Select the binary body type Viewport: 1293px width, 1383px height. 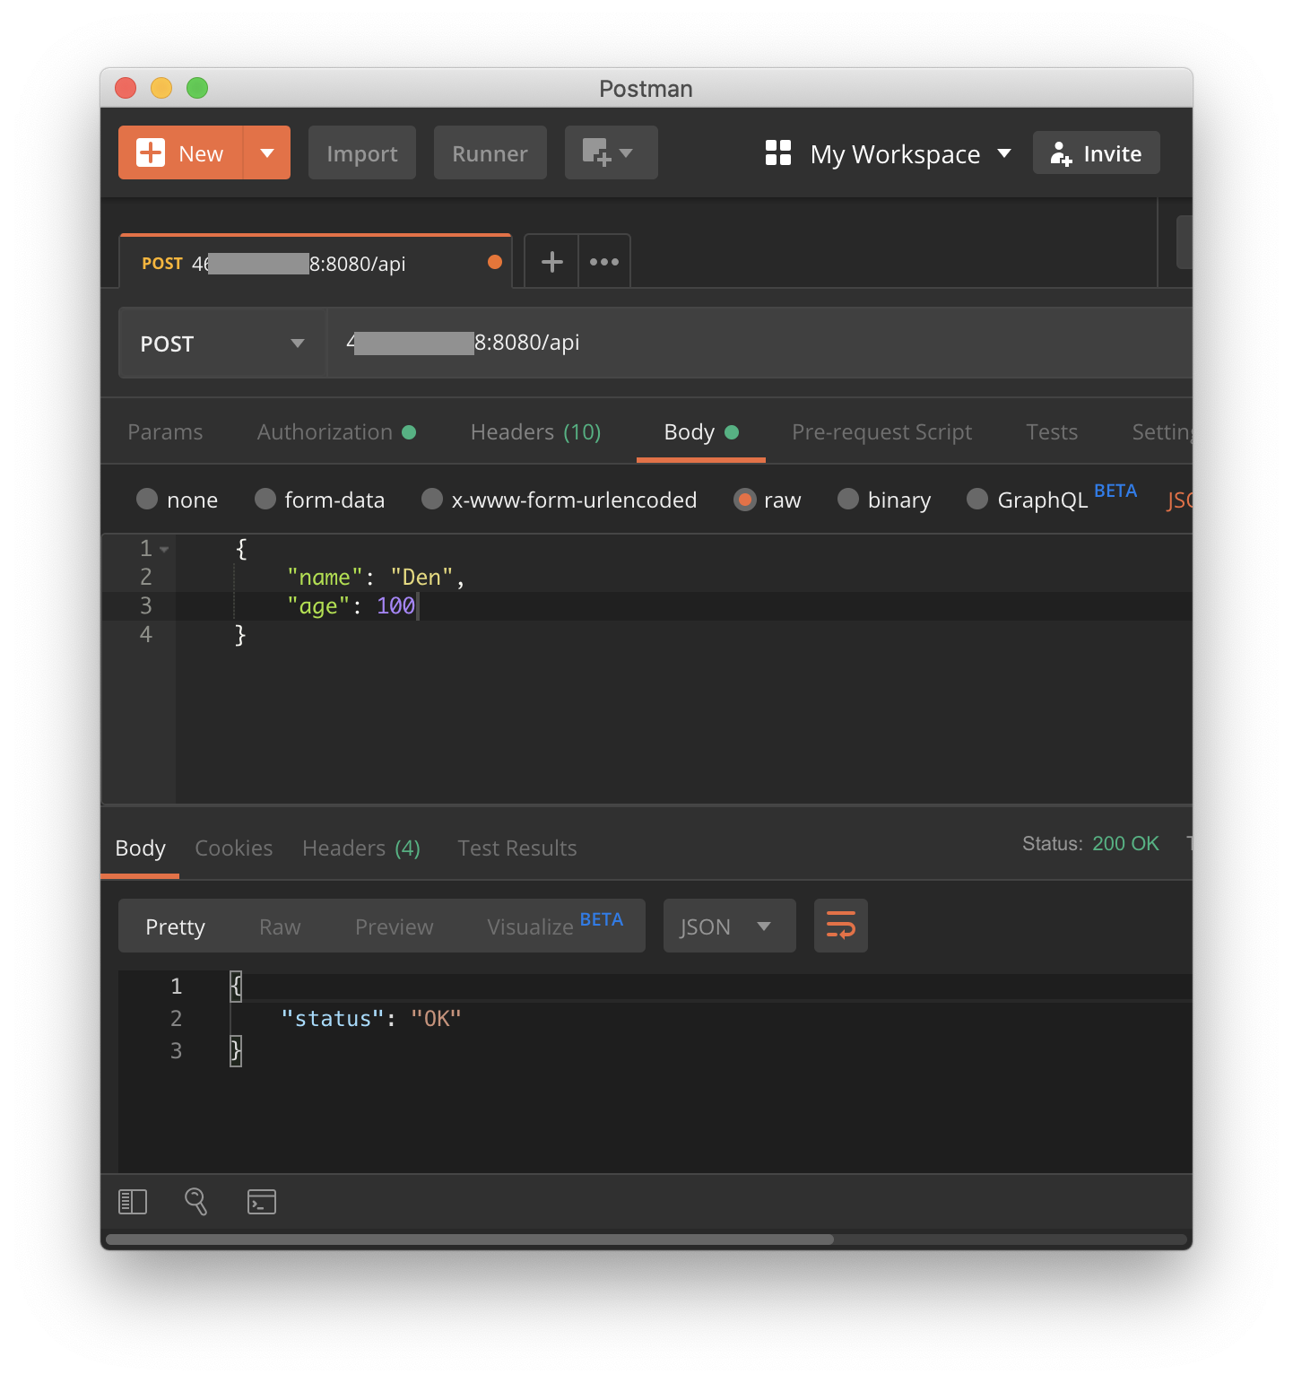pyautogui.click(x=848, y=499)
